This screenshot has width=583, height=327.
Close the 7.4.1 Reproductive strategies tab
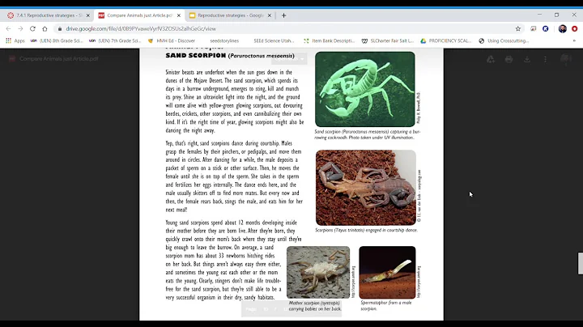pyautogui.click(x=88, y=15)
